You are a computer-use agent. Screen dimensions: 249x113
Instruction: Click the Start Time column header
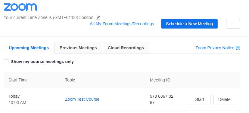pos(18,80)
